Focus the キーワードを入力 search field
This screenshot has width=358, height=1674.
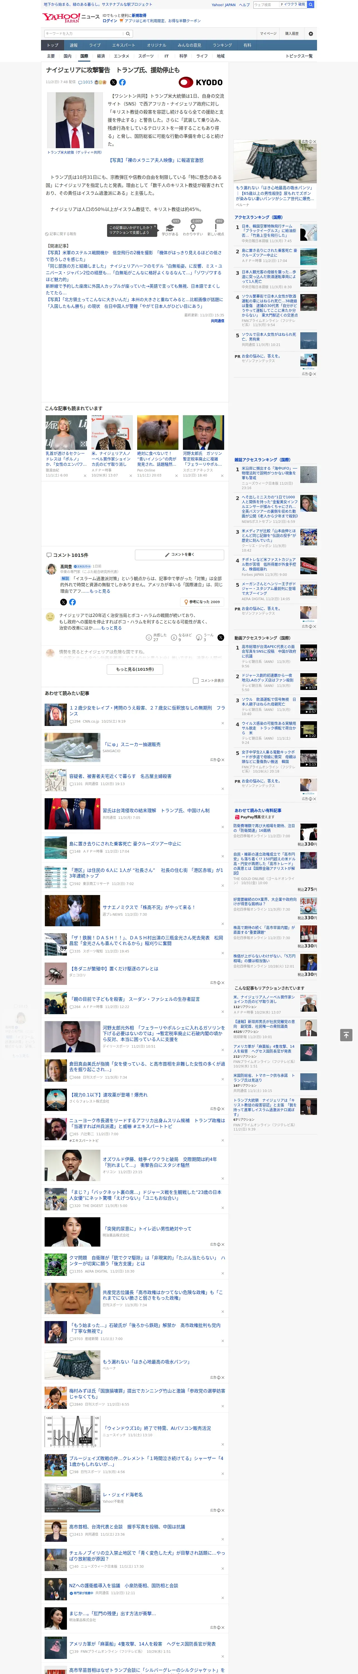pos(84,34)
